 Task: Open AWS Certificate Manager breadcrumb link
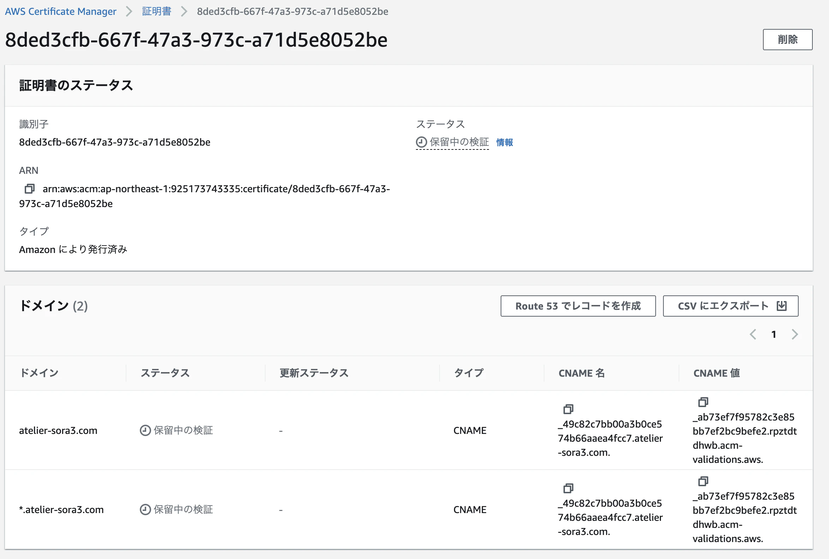(x=61, y=11)
